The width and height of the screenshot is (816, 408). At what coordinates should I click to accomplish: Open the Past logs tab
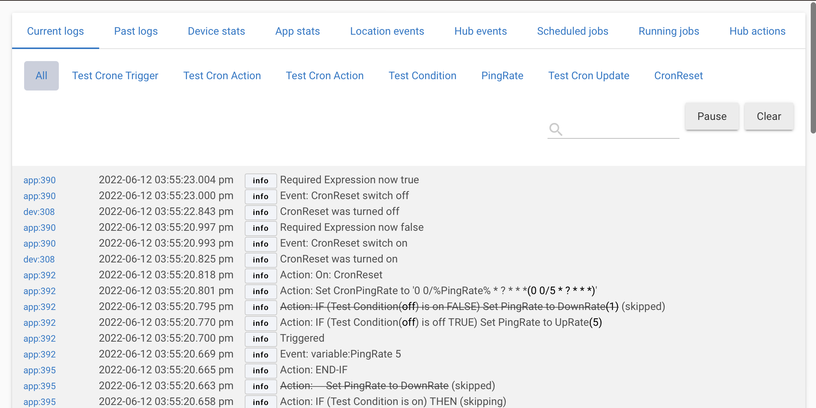pos(136,31)
